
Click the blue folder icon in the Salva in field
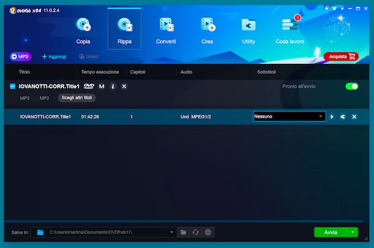[x=40, y=232]
